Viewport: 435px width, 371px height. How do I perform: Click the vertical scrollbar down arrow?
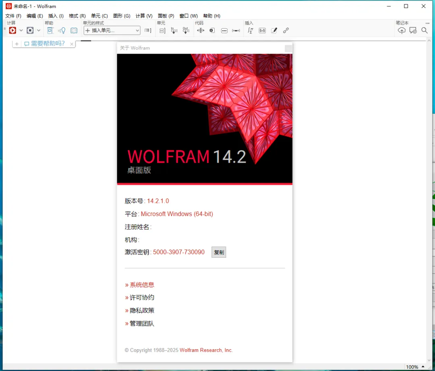point(429,360)
